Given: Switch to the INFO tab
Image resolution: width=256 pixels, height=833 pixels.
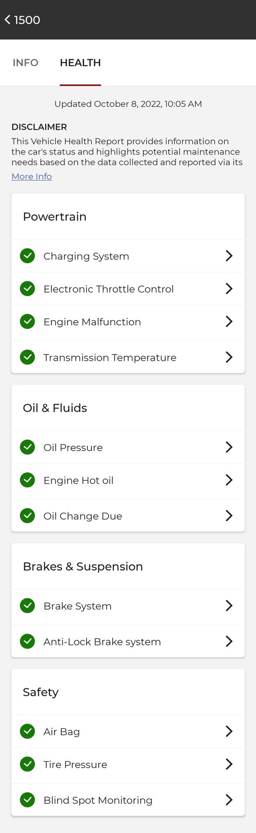Looking at the screenshot, I should click(x=25, y=63).
